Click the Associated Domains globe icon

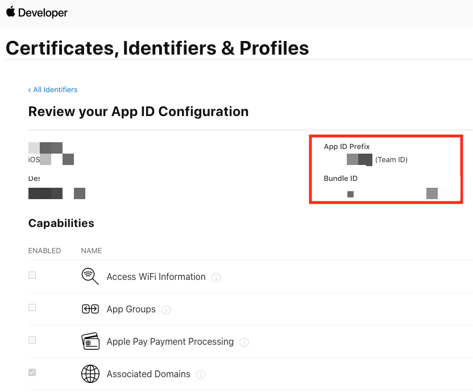tap(90, 374)
